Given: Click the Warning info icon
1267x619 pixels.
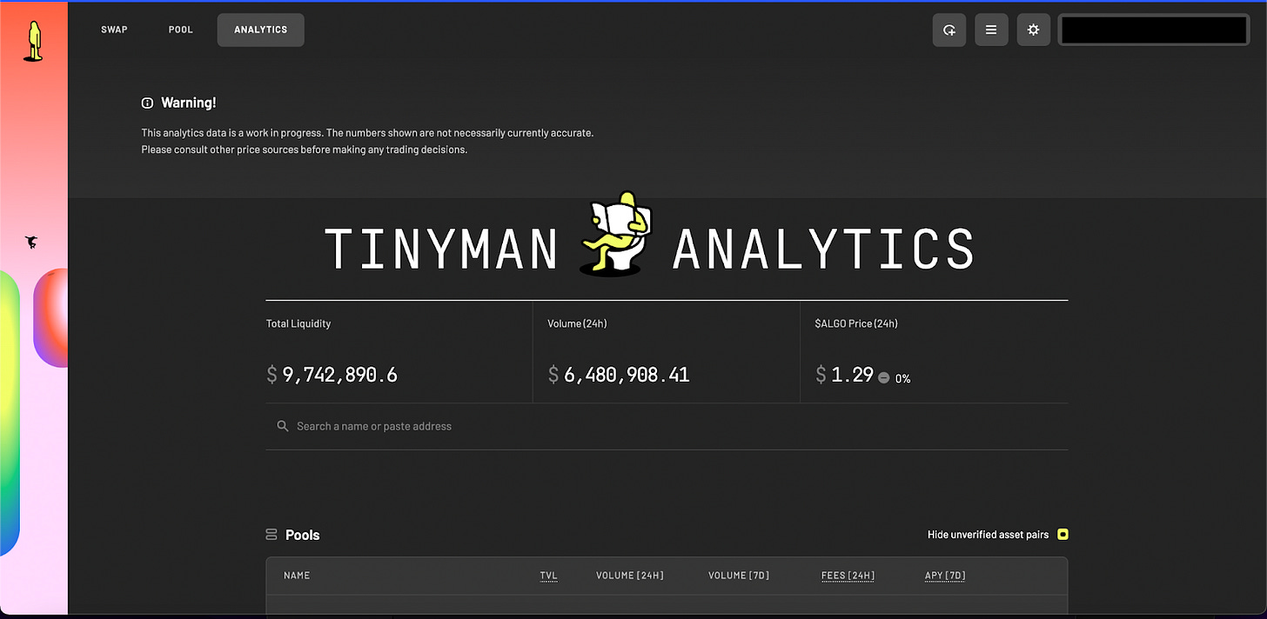Looking at the screenshot, I should 147,103.
